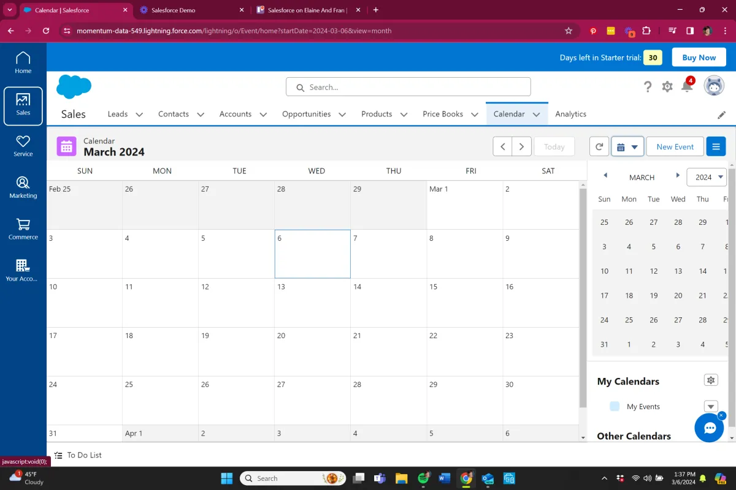Screen dimensions: 736x490
Task: Open the Commerce cart icon
Action: pos(23,229)
